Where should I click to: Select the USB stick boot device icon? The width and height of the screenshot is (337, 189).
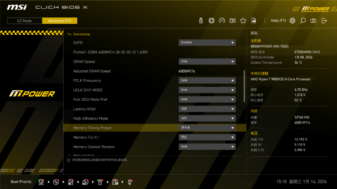click(100, 182)
